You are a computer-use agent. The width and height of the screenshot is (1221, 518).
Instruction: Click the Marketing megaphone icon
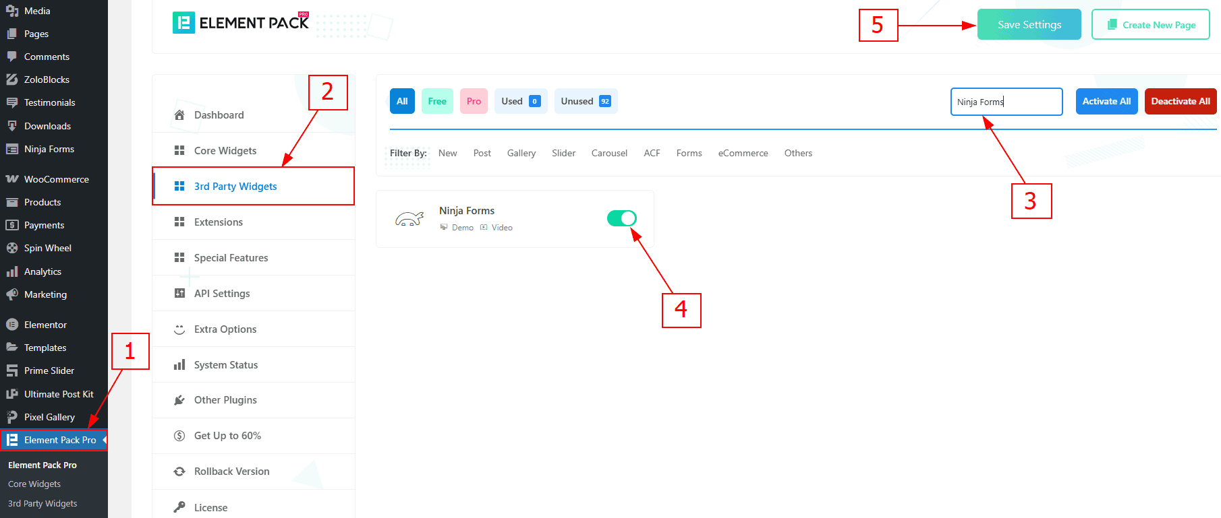pyautogui.click(x=12, y=294)
